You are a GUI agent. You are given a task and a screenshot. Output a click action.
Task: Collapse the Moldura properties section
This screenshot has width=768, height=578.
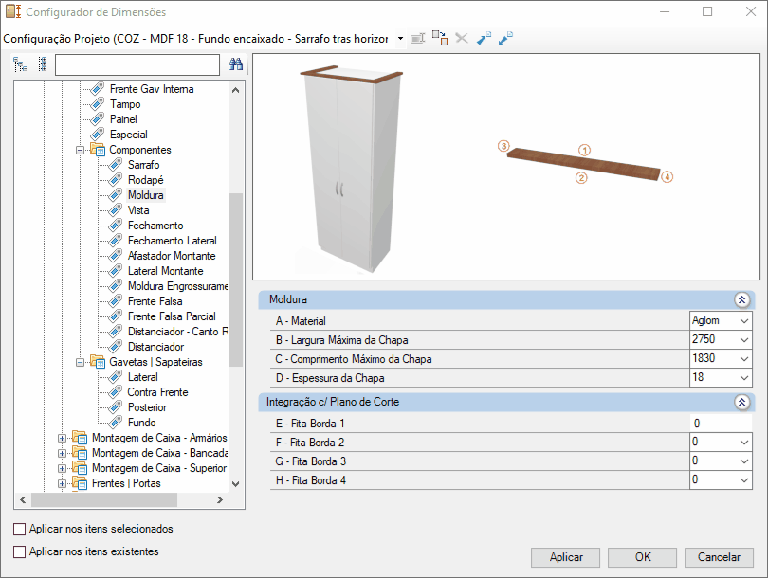tap(741, 299)
